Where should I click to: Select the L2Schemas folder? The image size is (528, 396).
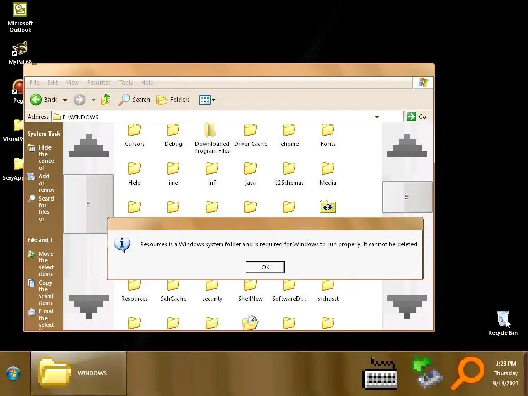(289, 174)
